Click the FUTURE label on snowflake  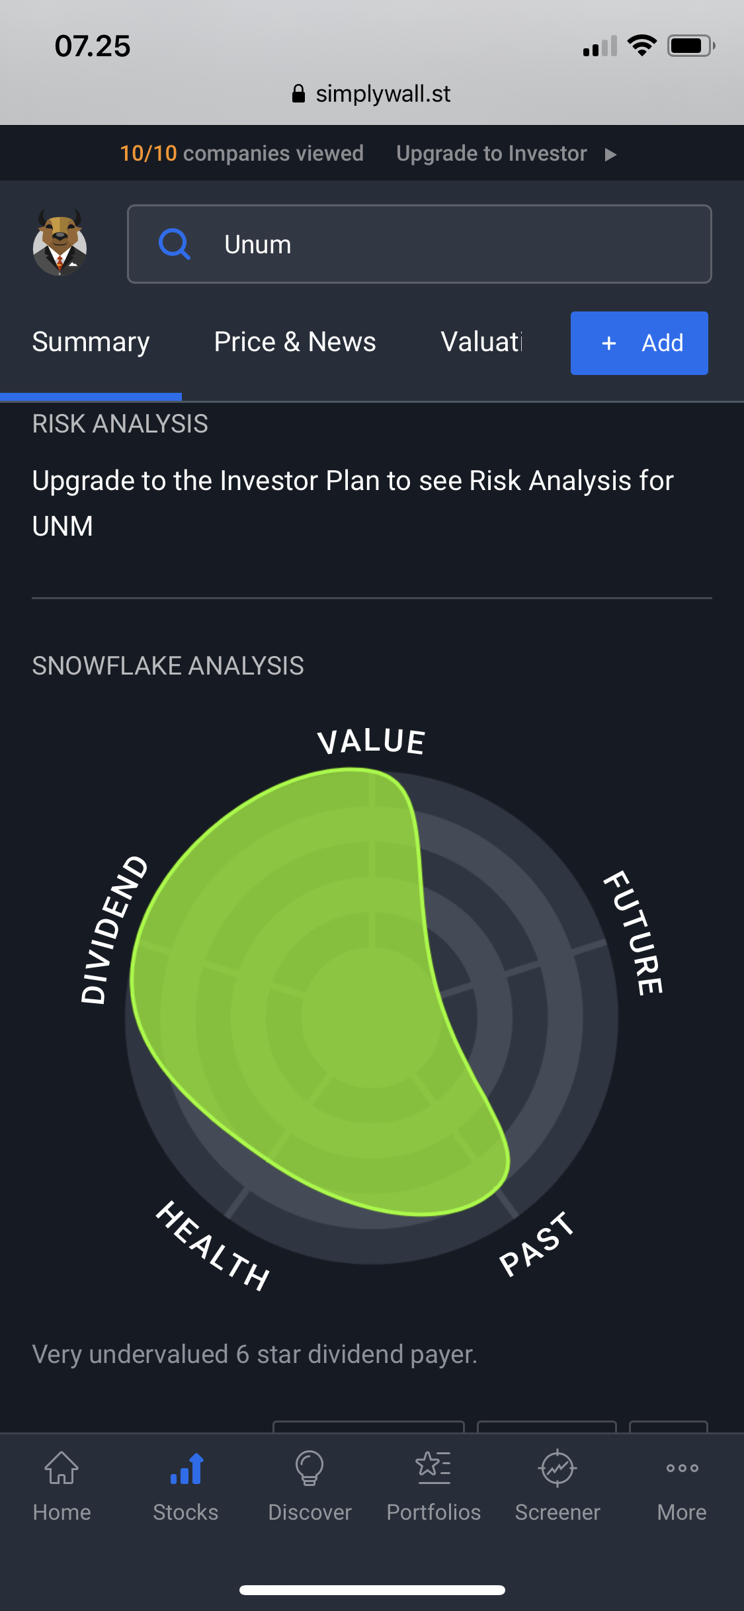(x=634, y=932)
